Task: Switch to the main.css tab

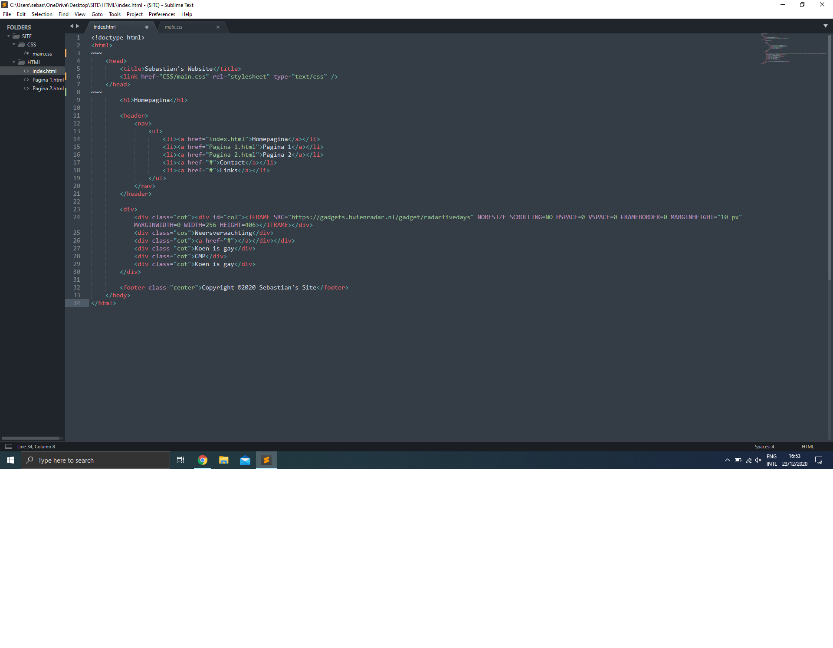Action: point(174,27)
